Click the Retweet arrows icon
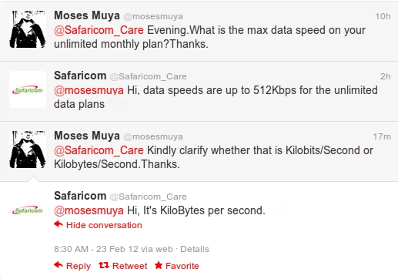The width and height of the screenshot is (398, 279). [x=104, y=265]
